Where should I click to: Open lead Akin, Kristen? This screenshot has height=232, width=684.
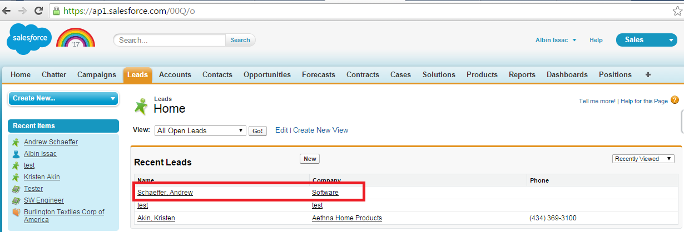156,218
